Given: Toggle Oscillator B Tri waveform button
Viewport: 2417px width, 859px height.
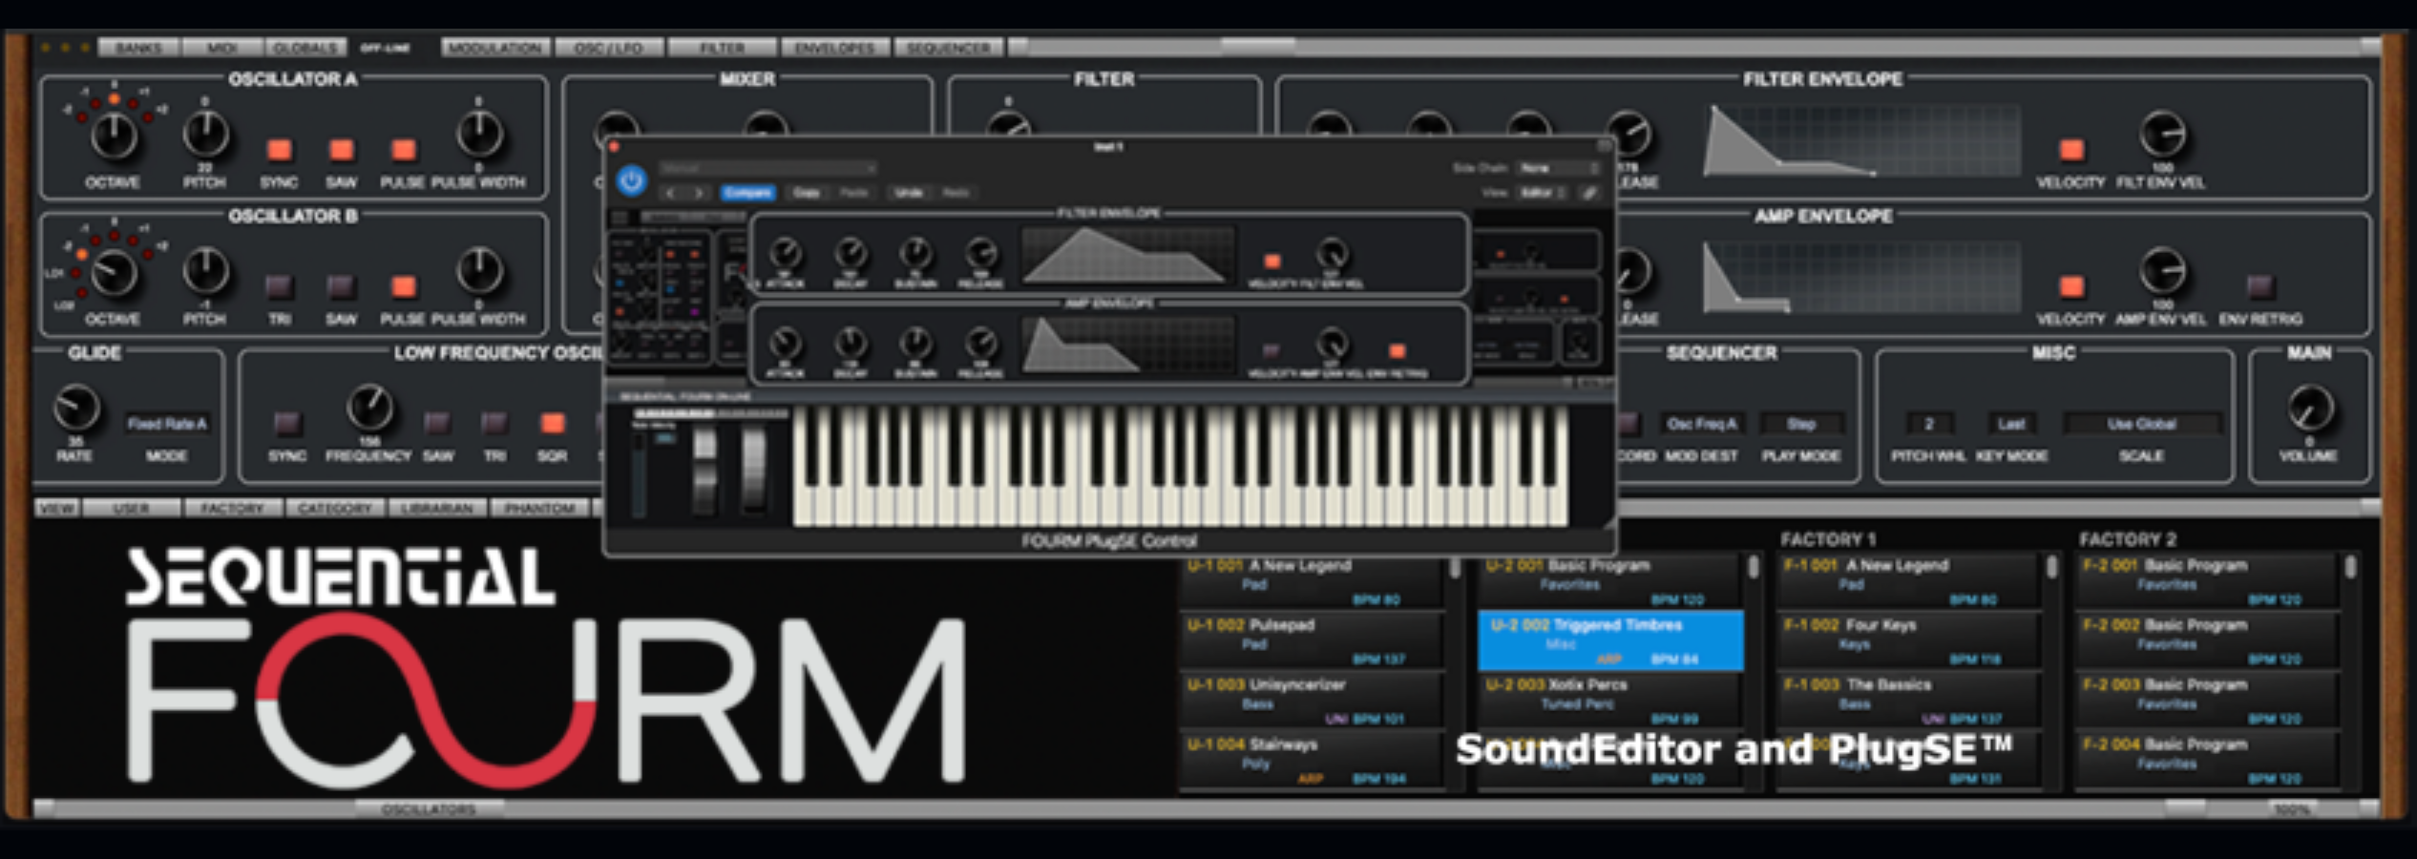Looking at the screenshot, I should [279, 286].
